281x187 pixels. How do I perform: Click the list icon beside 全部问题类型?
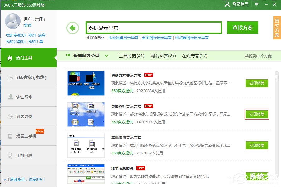pyautogui.click(x=68, y=56)
